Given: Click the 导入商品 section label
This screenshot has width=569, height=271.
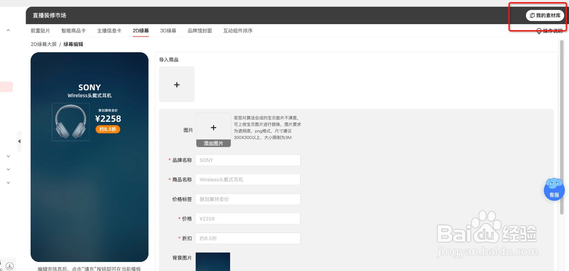Looking at the screenshot, I should click(169, 60).
